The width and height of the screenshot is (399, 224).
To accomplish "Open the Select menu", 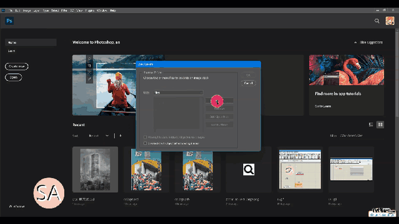I will point(55,11).
